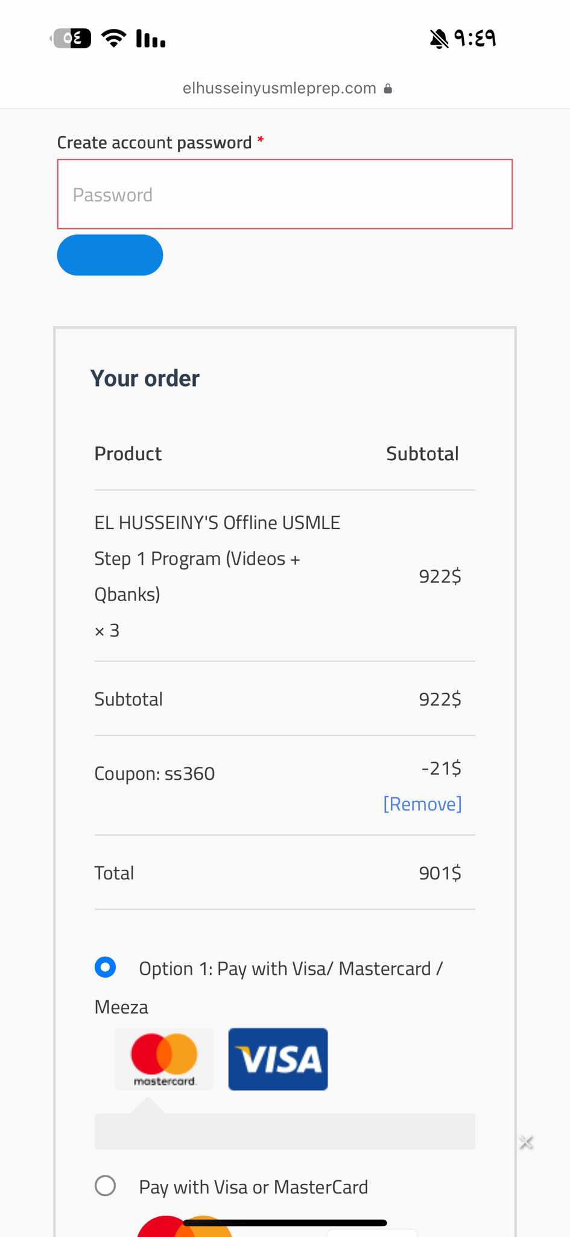Tap the elhusseinyusmleprep.com address bar
570x1237 pixels.
click(x=280, y=88)
